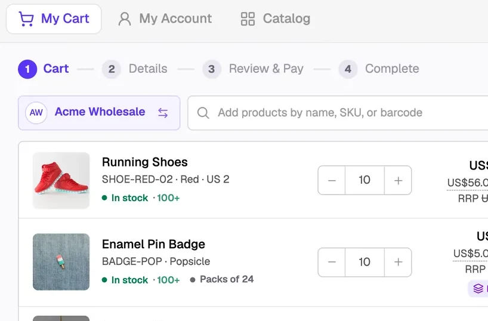Select the AW customer avatar

pyautogui.click(x=36, y=113)
